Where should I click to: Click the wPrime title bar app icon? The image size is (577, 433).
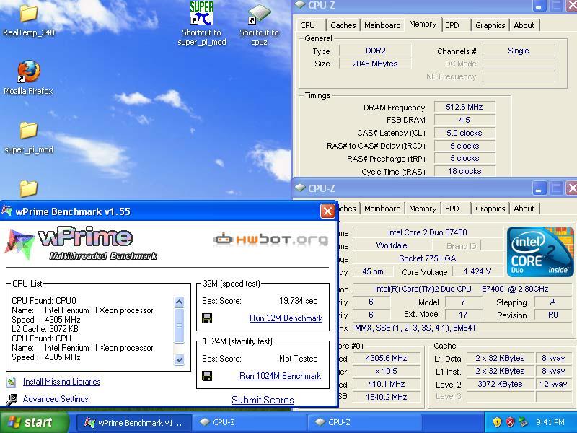7,211
